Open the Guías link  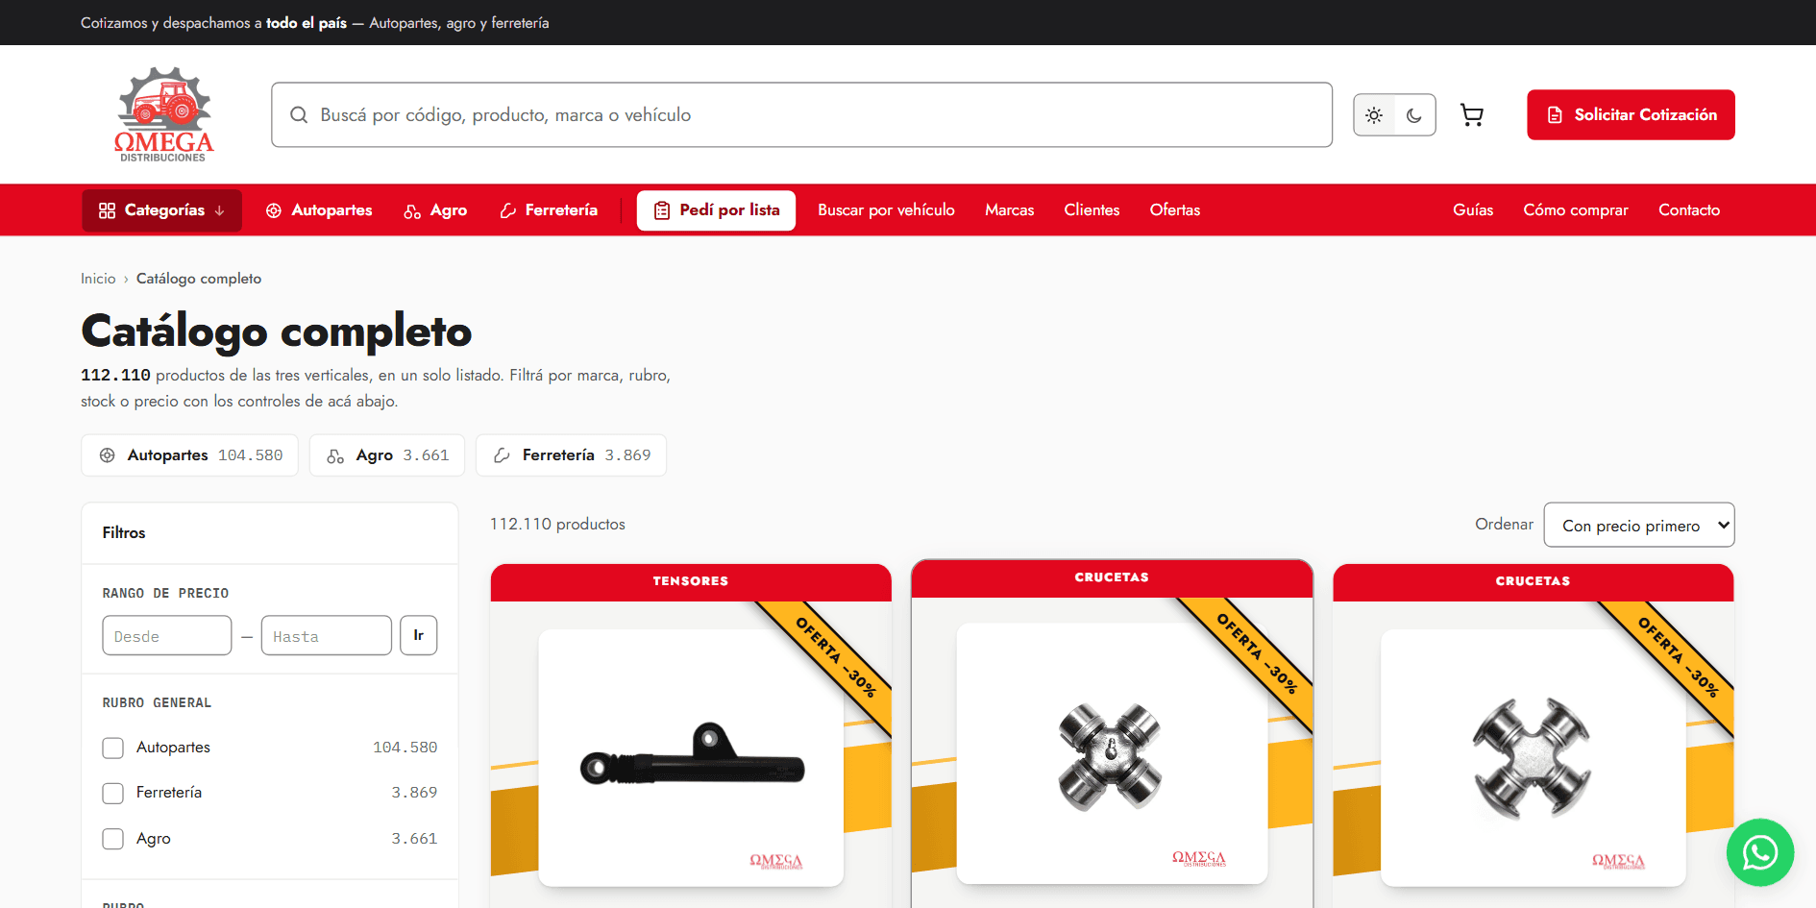click(1472, 209)
